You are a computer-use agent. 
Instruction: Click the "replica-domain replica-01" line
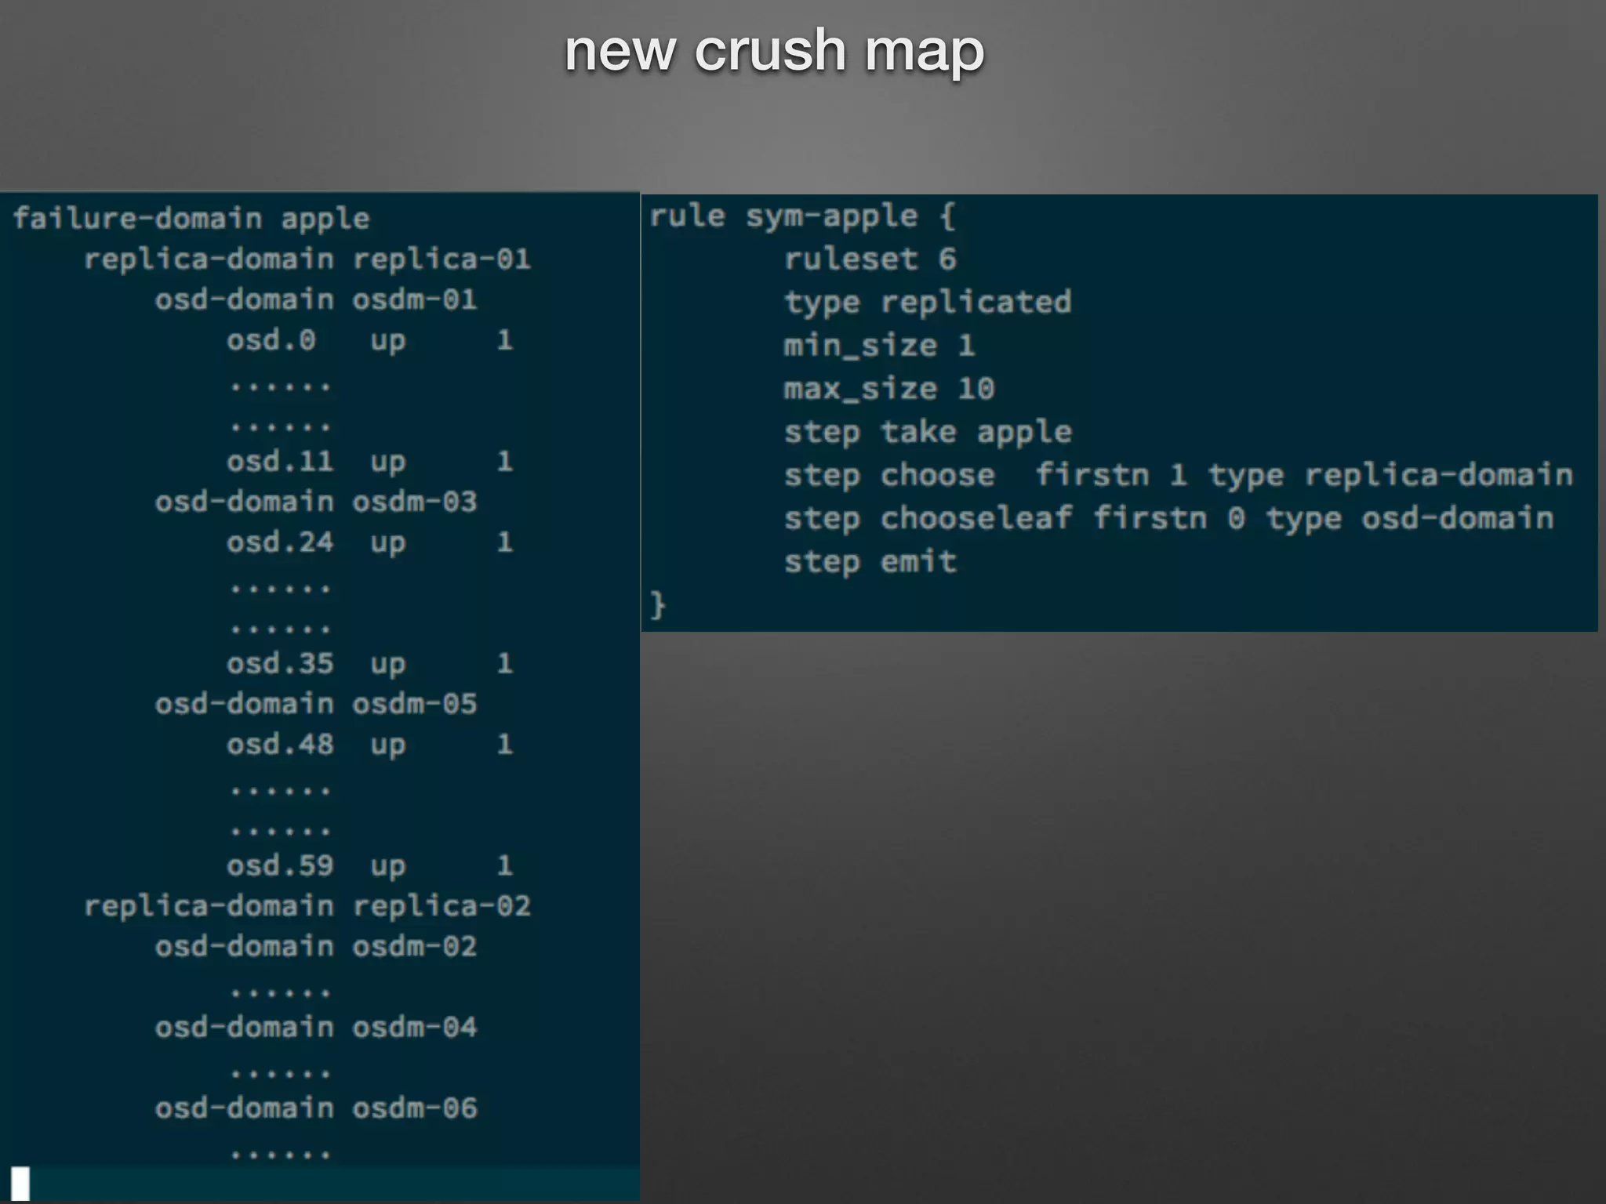click(x=307, y=259)
